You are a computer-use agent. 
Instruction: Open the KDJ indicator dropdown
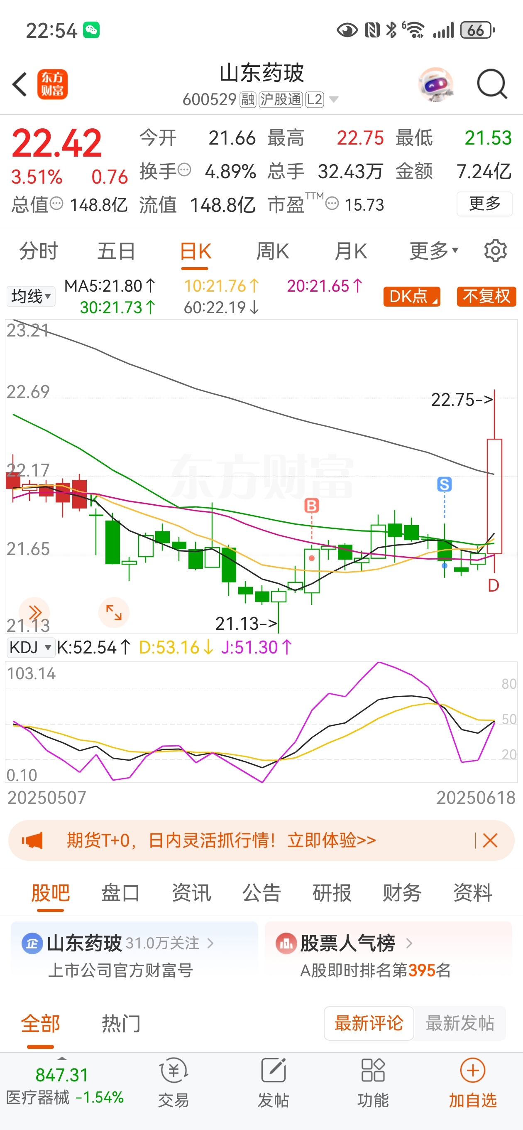click(x=31, y=648)
